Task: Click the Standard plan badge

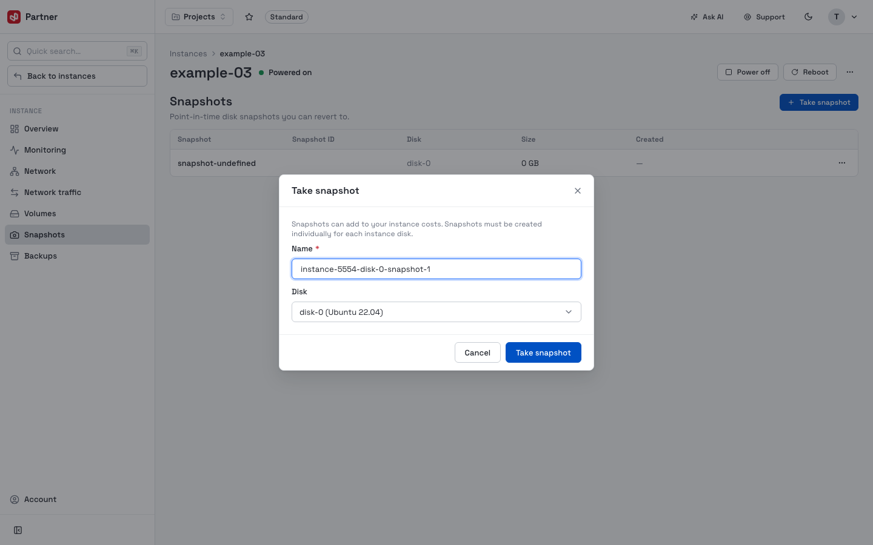Action: [286, 17]
